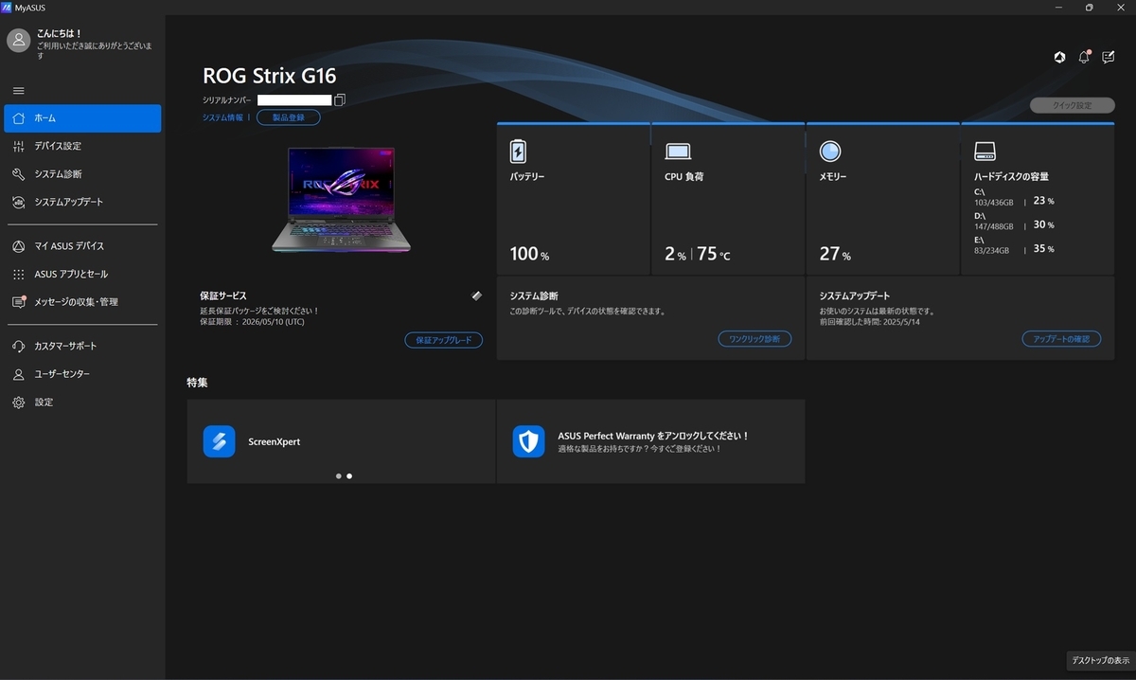The image size is (1136, 680).
Task: Open the feedback icon at top right
Action: (x=1109, y=58)
